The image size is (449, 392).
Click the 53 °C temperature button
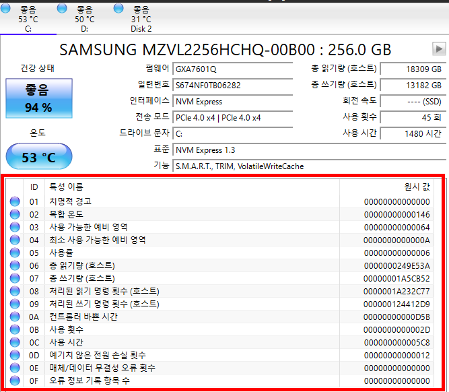tap(39, 157)
